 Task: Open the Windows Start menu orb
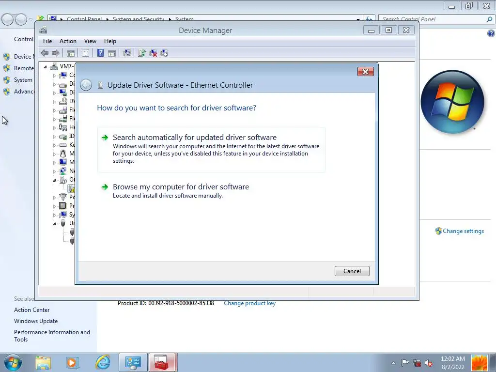point(13,362)
